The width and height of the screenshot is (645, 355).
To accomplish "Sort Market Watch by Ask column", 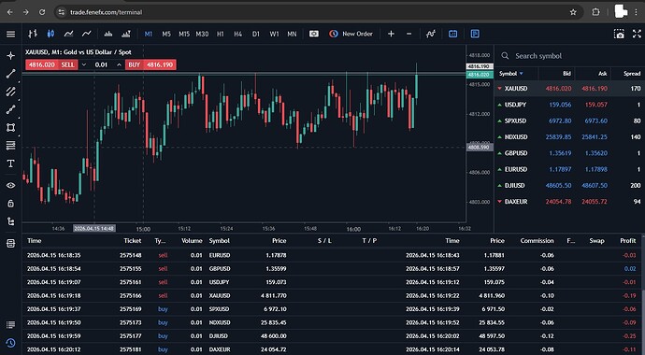I will (x=603, y=74).
